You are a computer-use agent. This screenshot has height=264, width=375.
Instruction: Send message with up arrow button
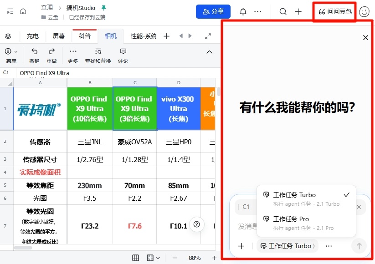click(x=359, y=246)
